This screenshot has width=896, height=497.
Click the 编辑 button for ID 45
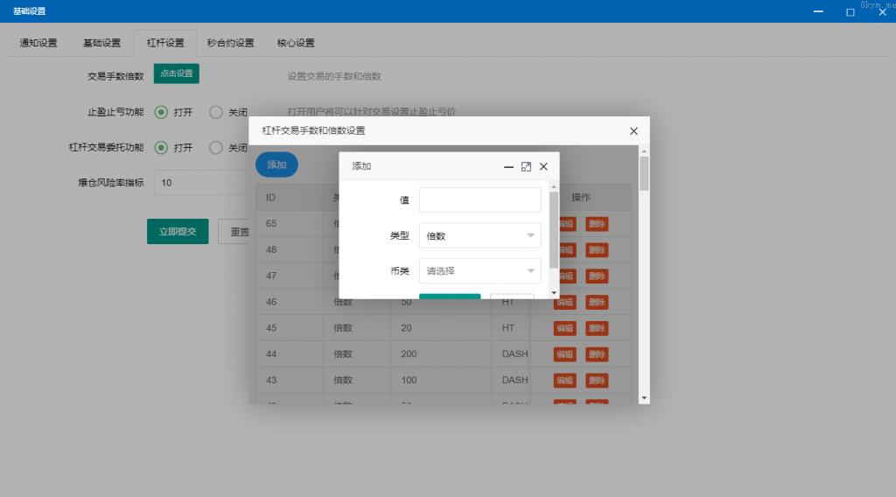tap(564, 328)
